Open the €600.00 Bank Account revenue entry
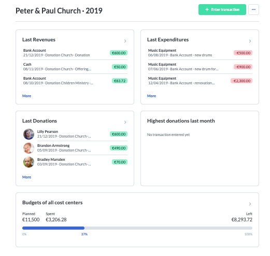 (x=75, y=53)
